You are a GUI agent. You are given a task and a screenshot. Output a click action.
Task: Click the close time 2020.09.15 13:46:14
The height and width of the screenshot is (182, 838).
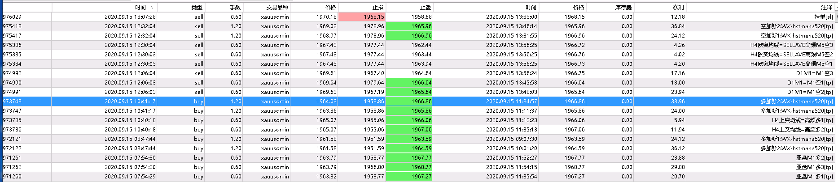[x=511, y=26]
